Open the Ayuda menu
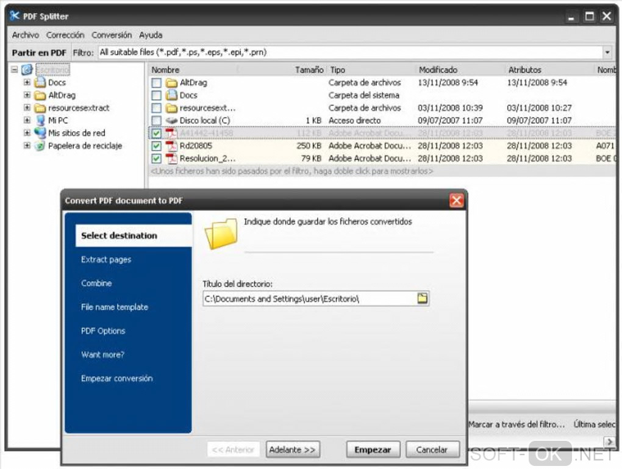 pyautogui.click(x=151, y=35)
